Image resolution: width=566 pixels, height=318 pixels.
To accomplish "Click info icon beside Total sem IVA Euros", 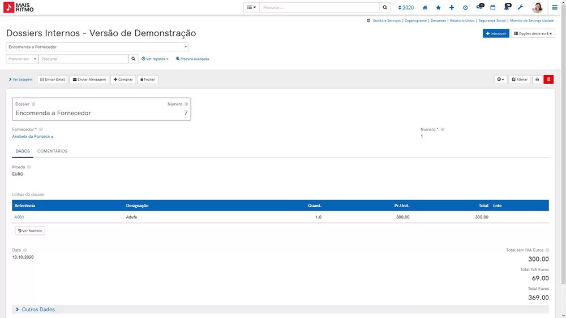I will pos(547,250).
